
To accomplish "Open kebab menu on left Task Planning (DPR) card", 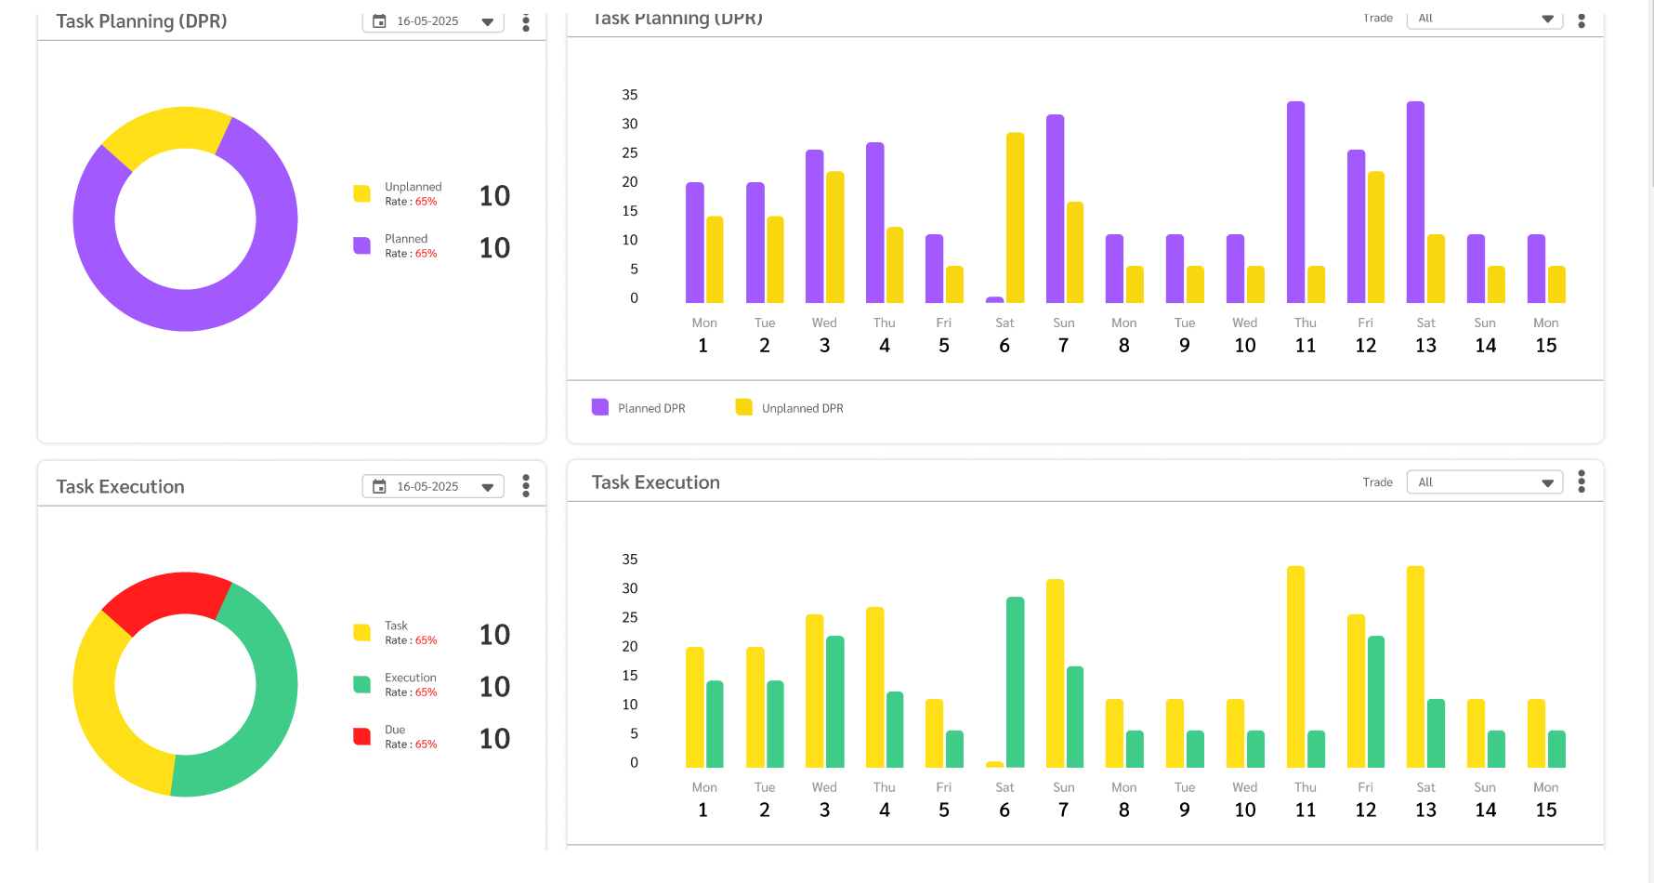I will 526,22.
